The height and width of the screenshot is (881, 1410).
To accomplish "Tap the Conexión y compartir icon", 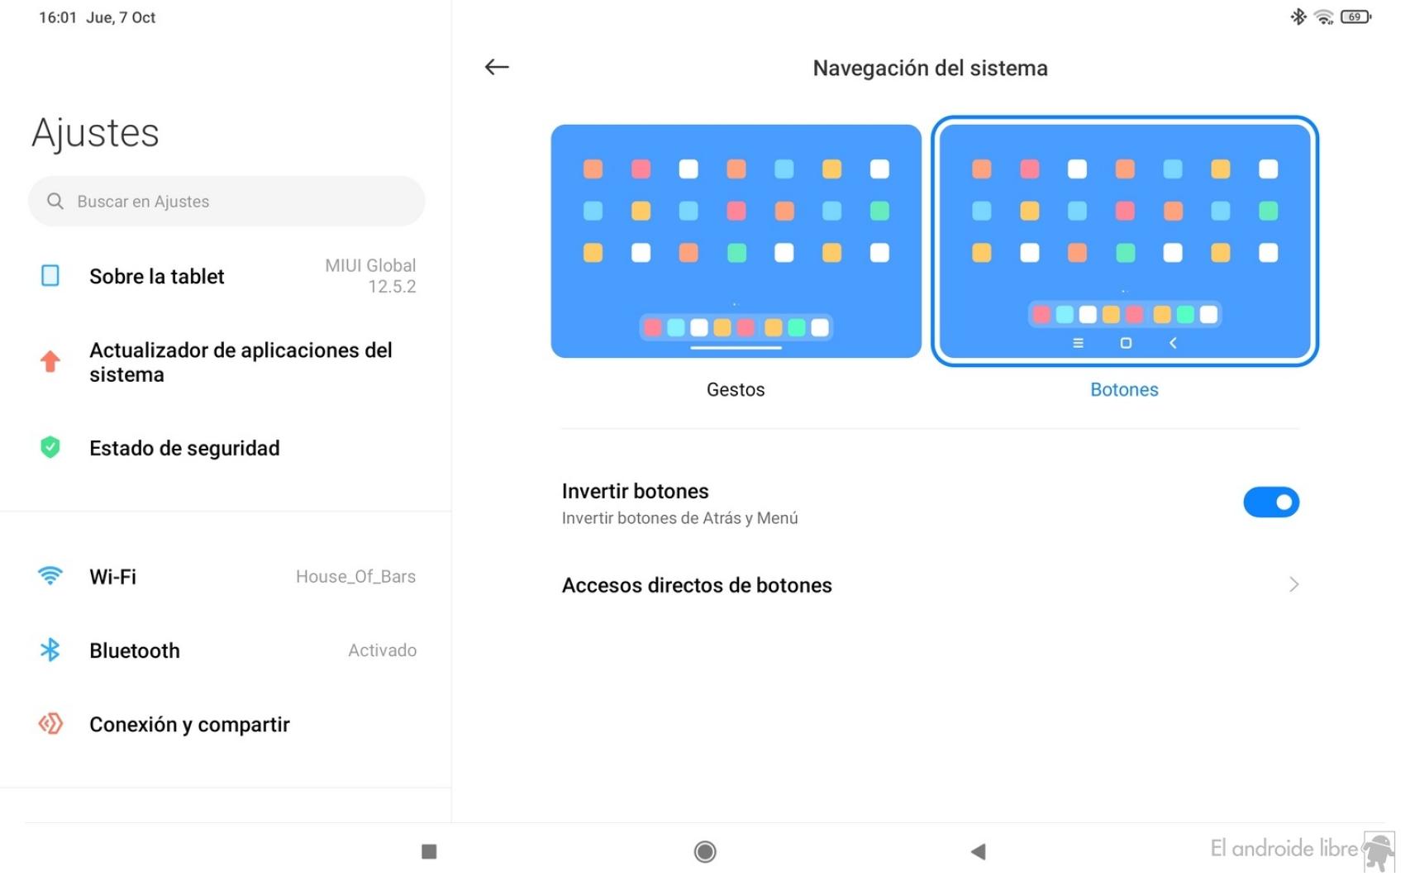I will pos(50,723).
